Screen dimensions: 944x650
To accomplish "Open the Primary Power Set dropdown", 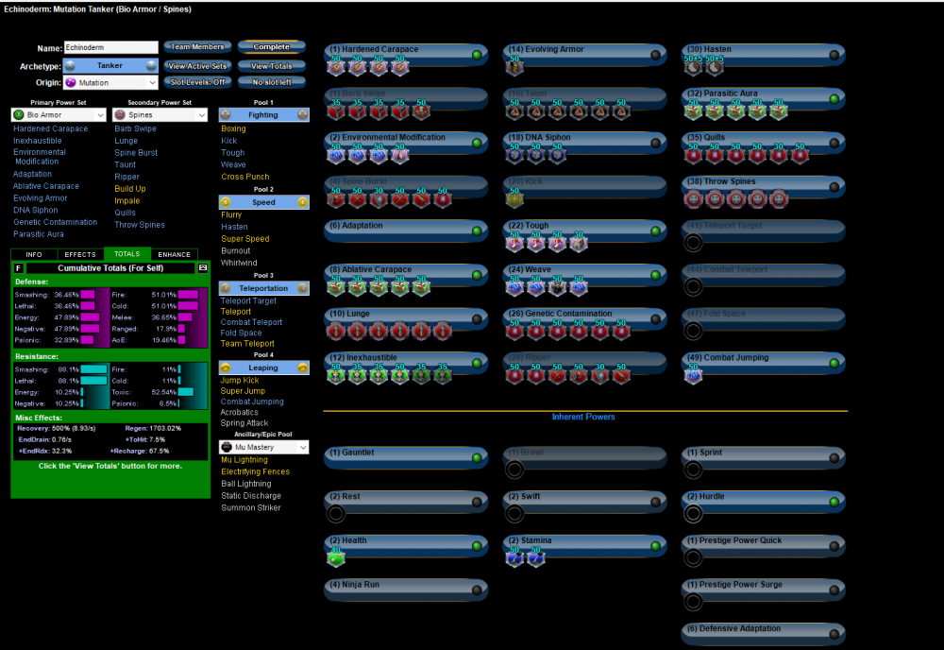I will point(59,115).
